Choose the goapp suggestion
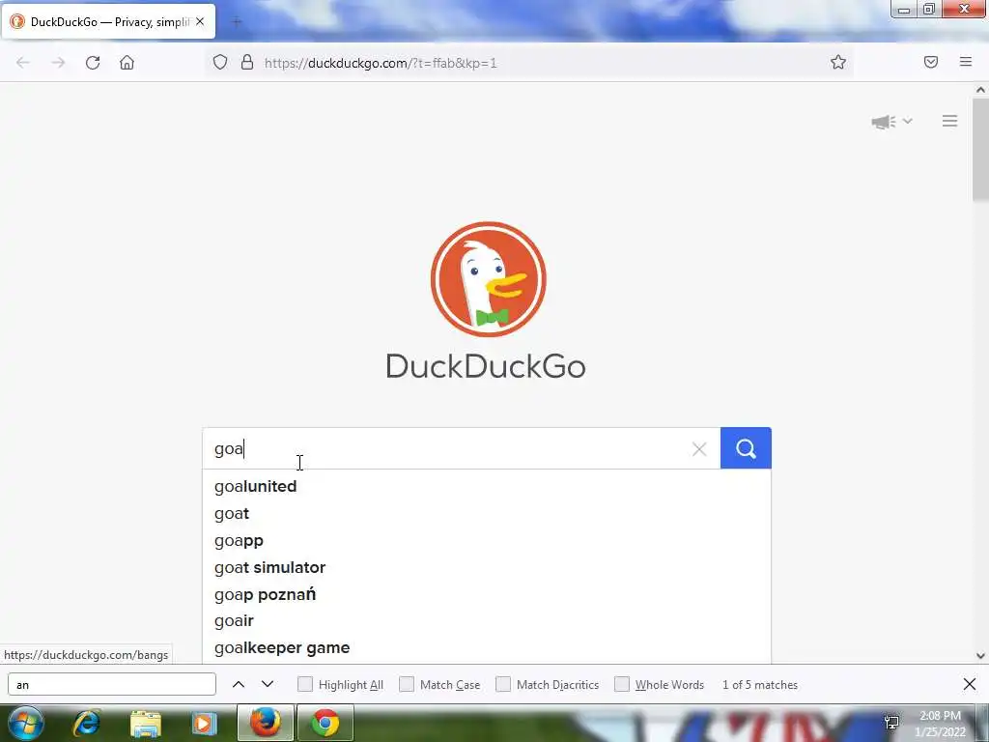This screenshot has width=989, height=742. click(487, 541)
